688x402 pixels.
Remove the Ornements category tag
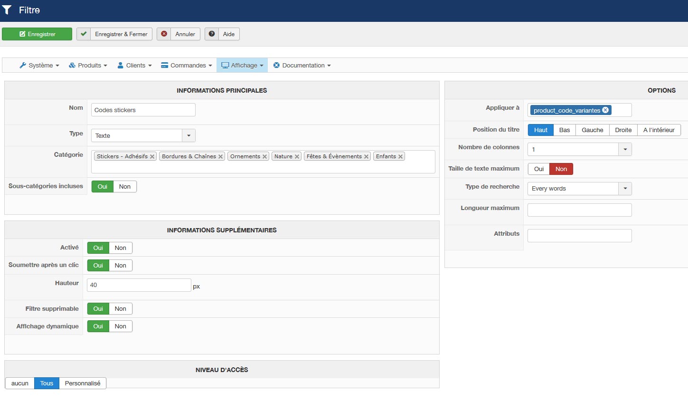click(264, 157)
